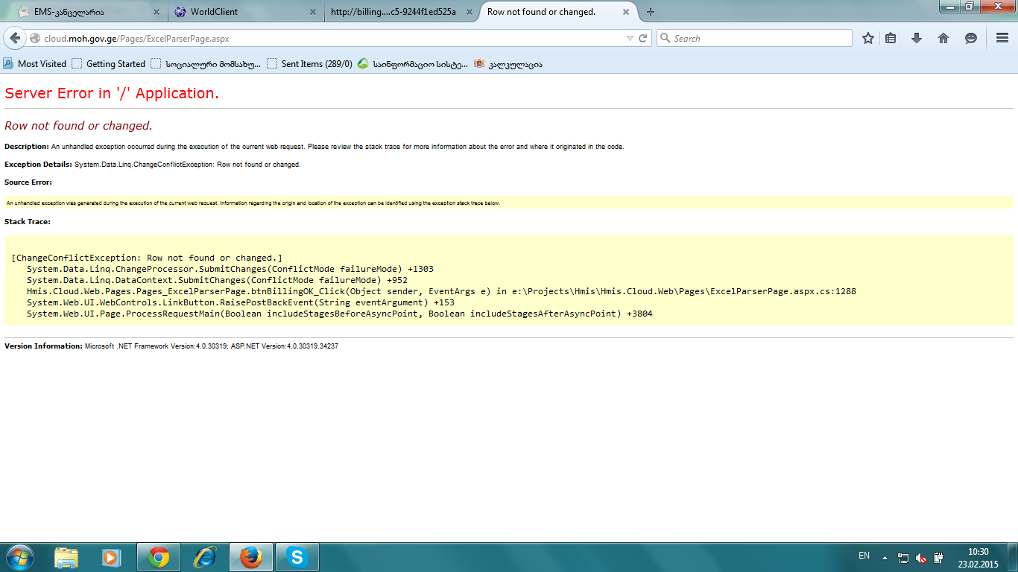Close the 'Row not found or changed' tab
1018x572 pixels.
click(x=626, y=12)
